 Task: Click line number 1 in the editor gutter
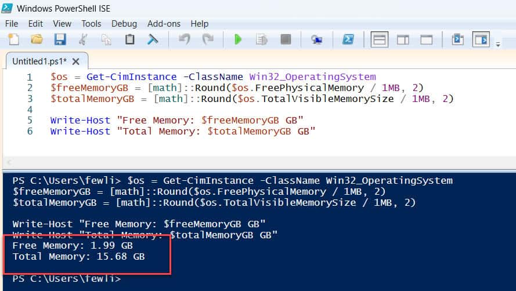point(30,77)
